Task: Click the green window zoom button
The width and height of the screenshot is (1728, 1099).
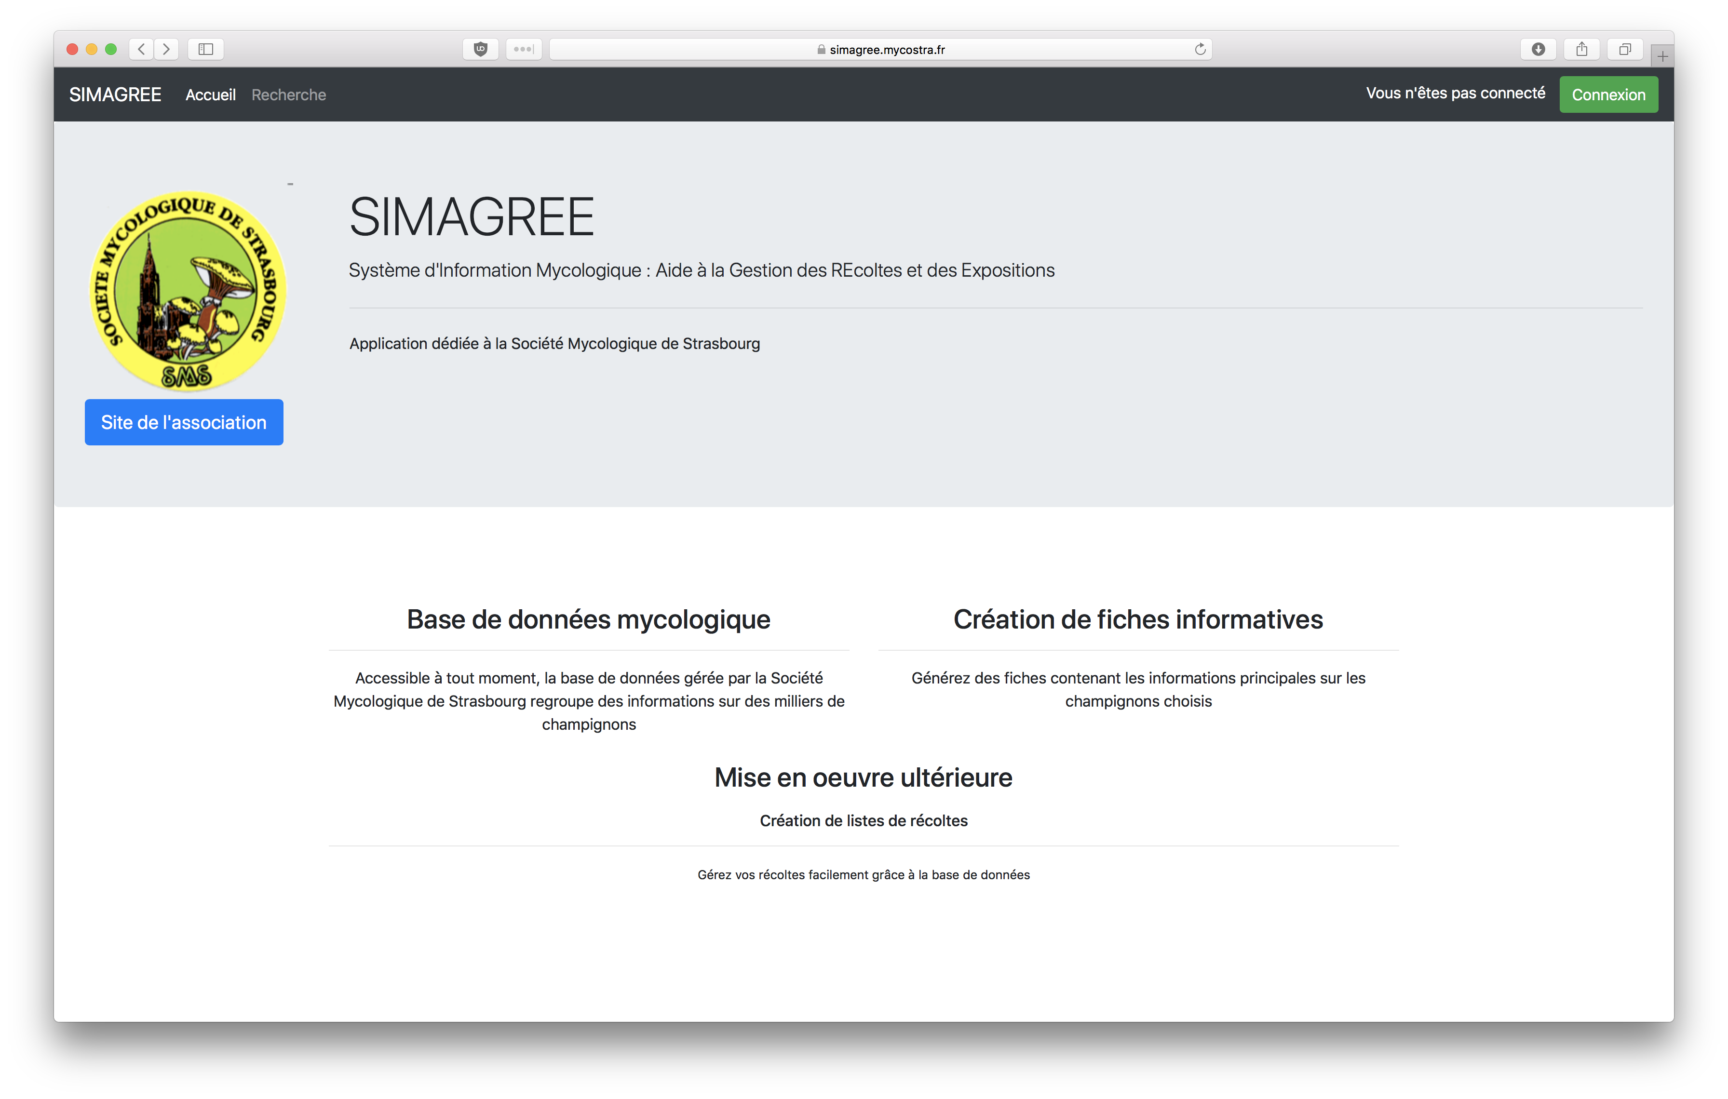Action: point(110,49)
